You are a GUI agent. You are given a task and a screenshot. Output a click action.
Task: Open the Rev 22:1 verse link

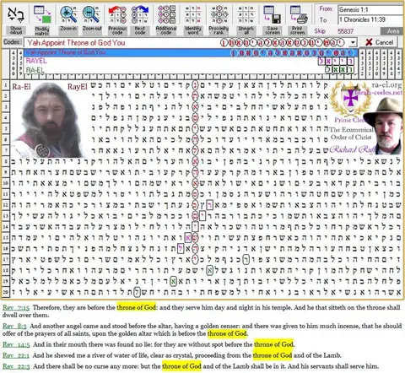pos(16,355)
